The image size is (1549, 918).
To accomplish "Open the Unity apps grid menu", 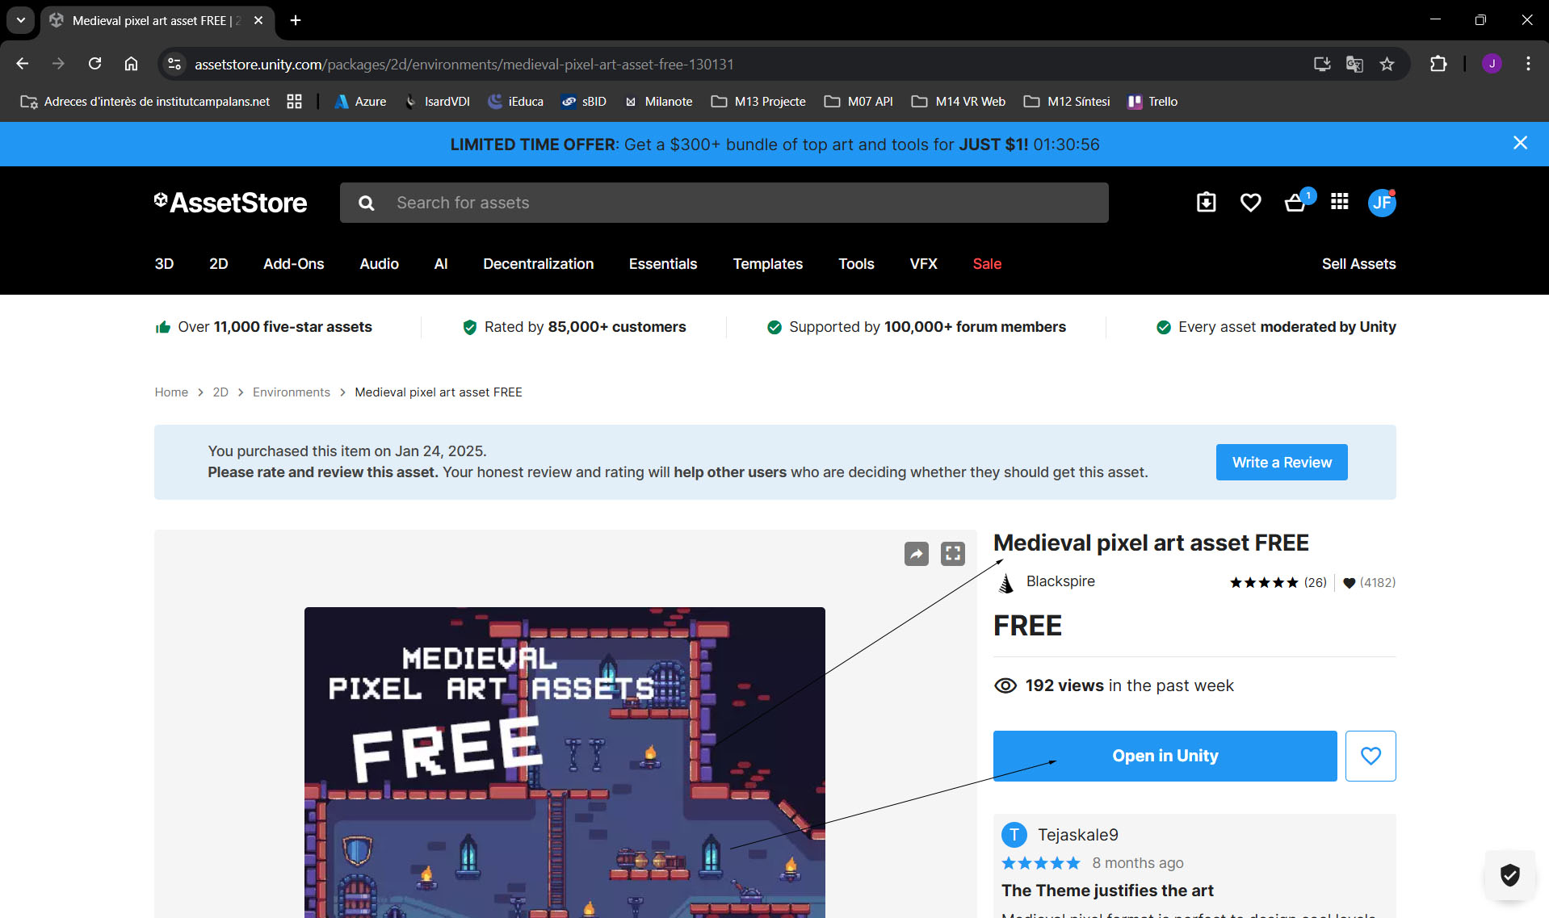I will pyautogui.click(x=1339, y=202).
